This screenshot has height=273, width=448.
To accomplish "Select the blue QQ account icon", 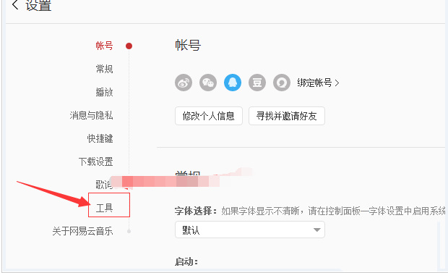I will (x=233, y=83).
